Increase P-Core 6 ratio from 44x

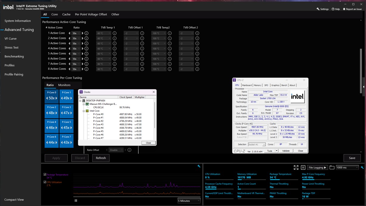[x=56, y=142]
